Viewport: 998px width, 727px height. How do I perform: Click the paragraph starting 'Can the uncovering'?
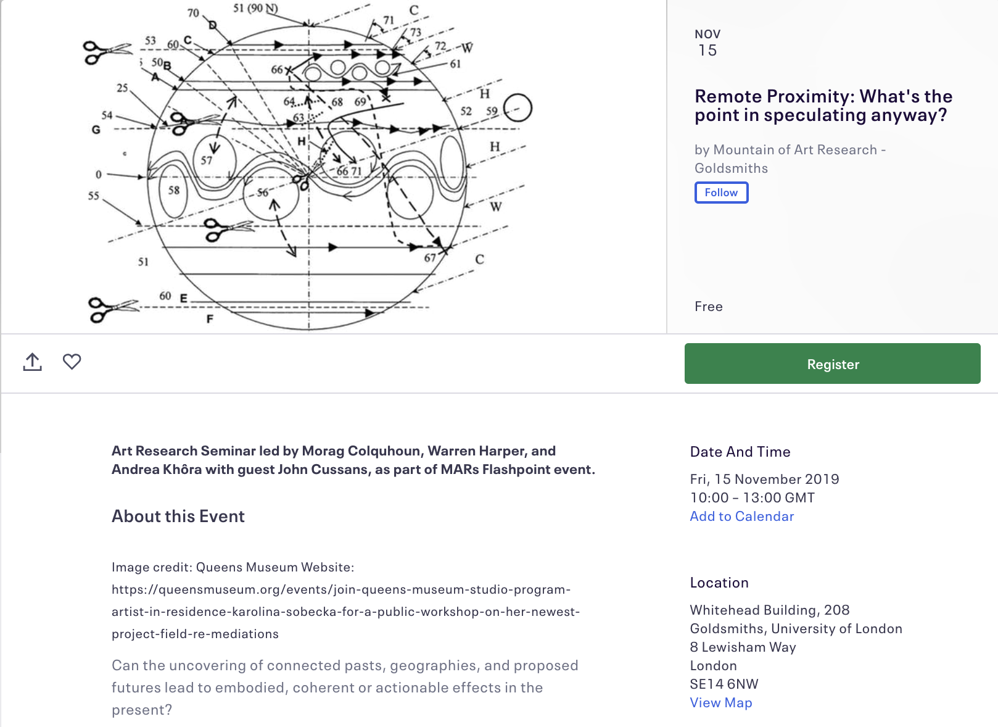(344, 688)
